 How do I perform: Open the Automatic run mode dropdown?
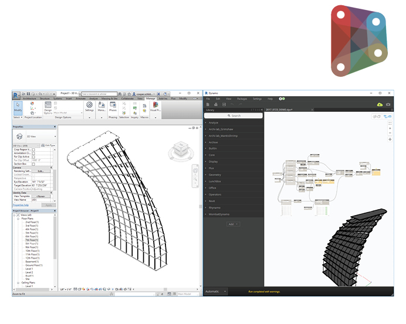pyautogui.click(x=216, y=291)
